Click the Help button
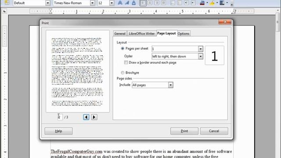 click(58, 131)
